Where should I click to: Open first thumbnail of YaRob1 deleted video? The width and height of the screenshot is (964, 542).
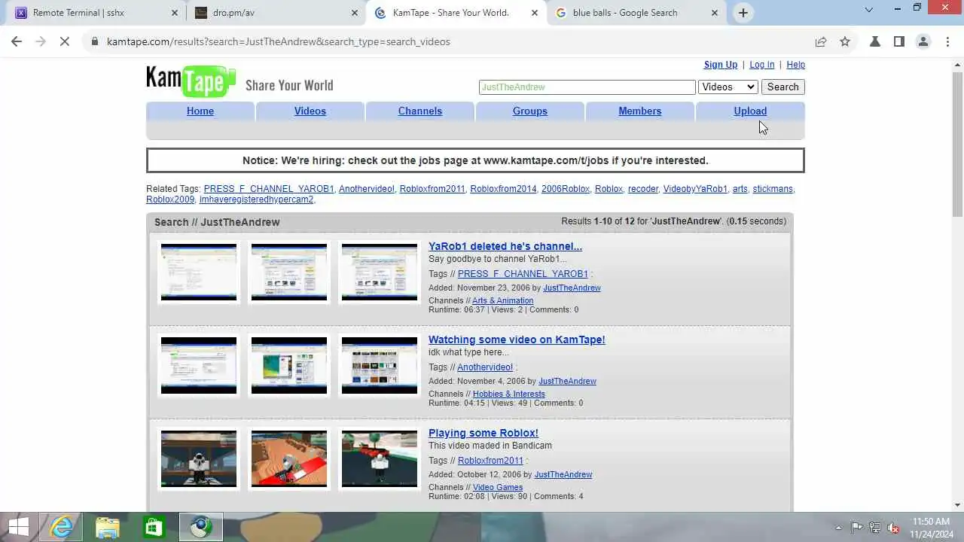click(x=199, y=272)
